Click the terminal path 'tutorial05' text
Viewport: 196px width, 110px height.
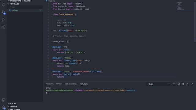click(120, 90)
